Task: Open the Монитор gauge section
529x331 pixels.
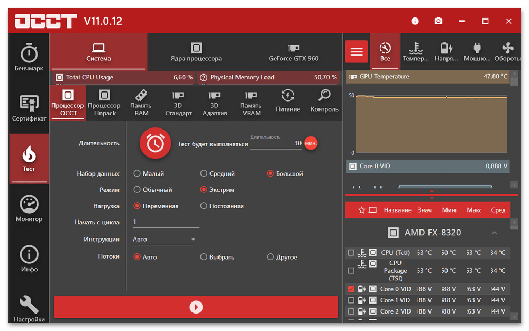Action: click(x=29, y=208)
